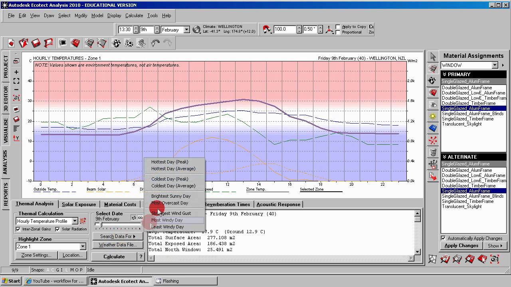Click the globe location icon beside Climate
The width and height of the screenshot is (511, 287).
pyautogui.click(x=196, y=29)
